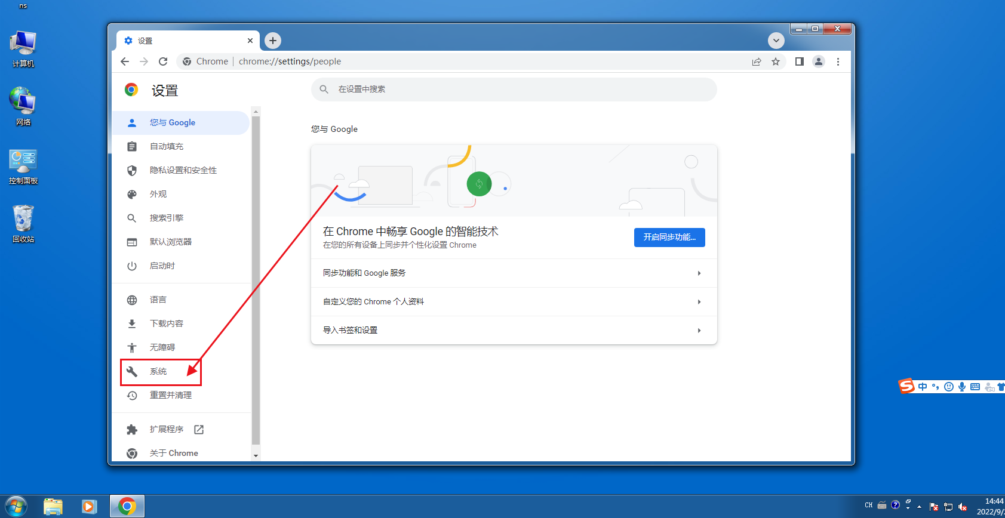
Task: Click the Sogou input method S icon
Action: pos(906,386)
